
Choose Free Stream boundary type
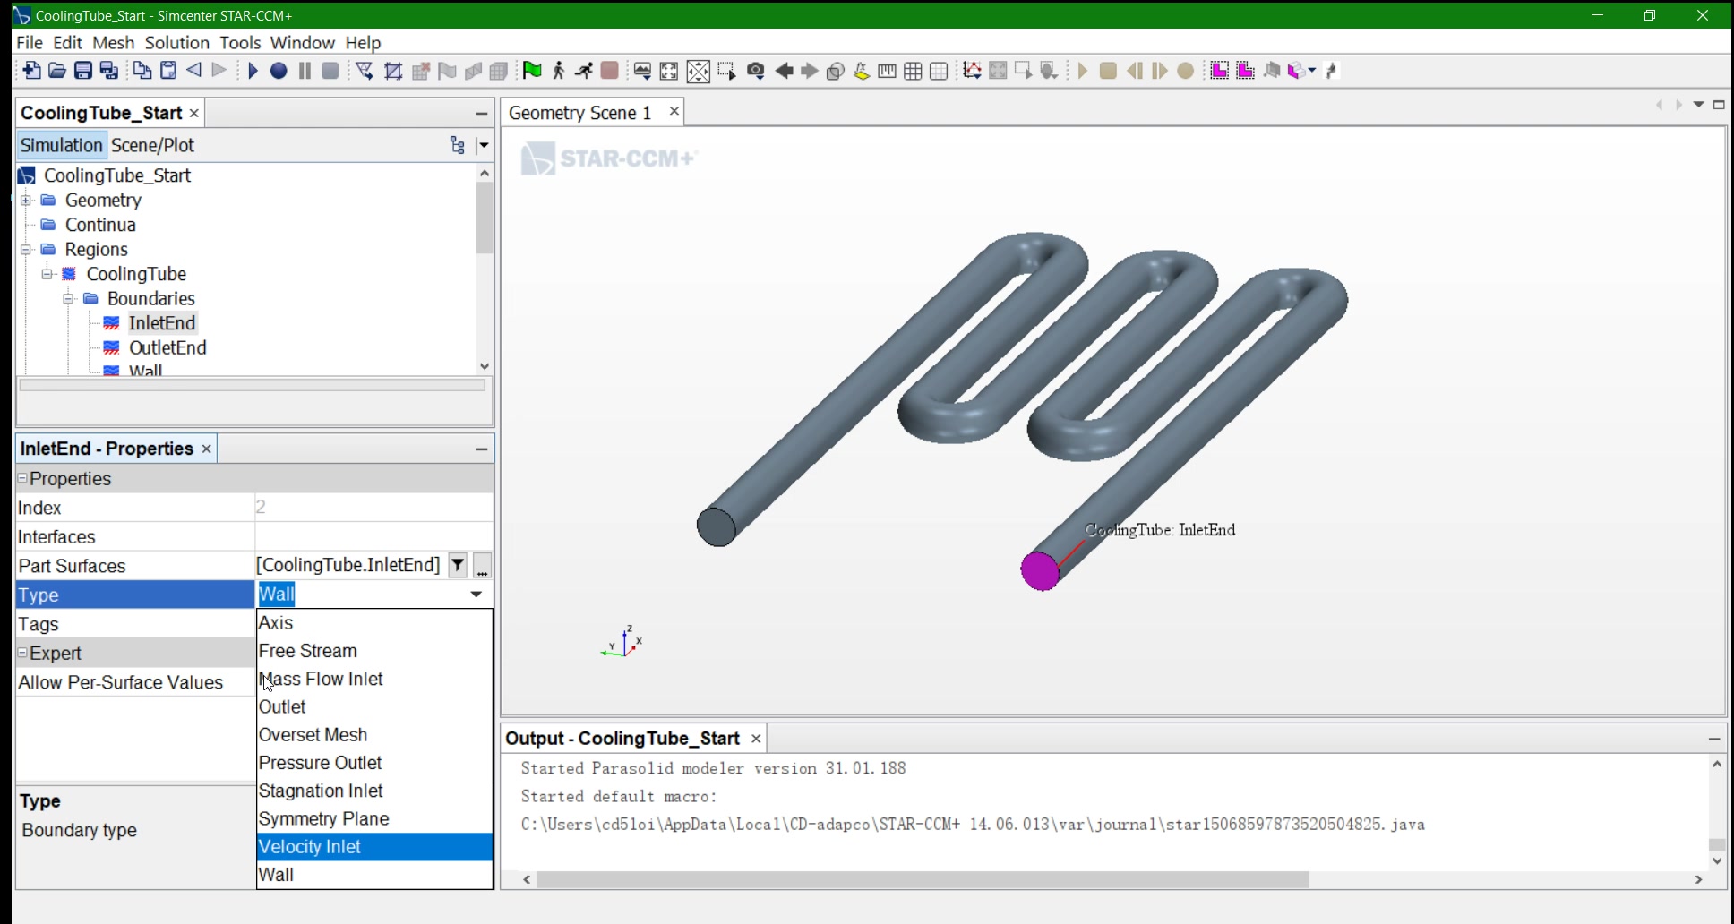point(374,651)
